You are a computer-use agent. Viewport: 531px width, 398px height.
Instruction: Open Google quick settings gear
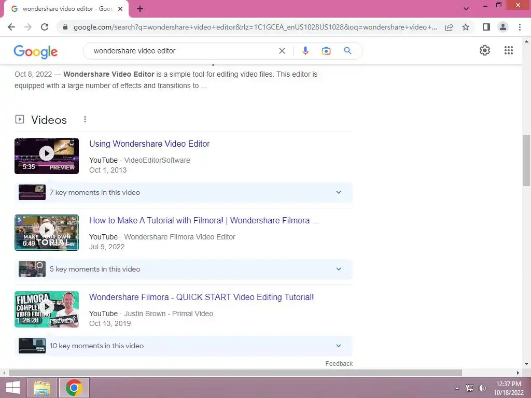click(x=485, y=50)
